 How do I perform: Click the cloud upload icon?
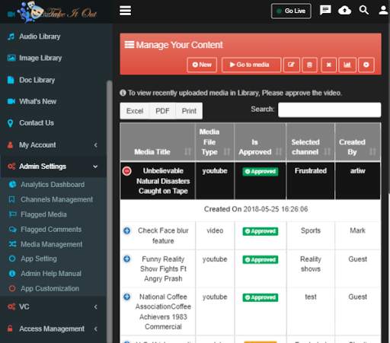click(344, 11)
